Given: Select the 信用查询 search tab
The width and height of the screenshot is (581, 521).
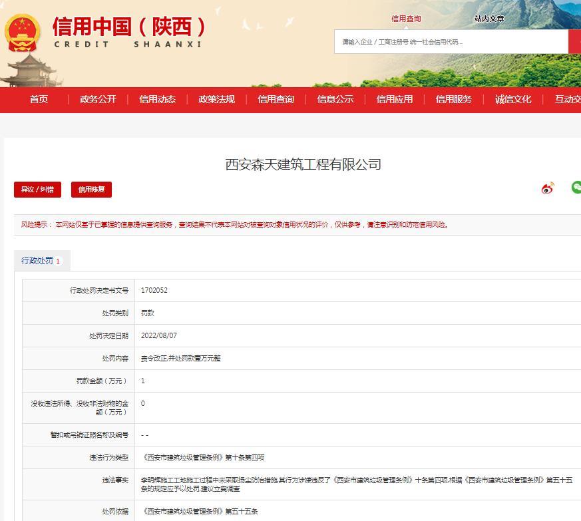Looking at the screenshot, I should pyautogui.click(x=406, y=19).
